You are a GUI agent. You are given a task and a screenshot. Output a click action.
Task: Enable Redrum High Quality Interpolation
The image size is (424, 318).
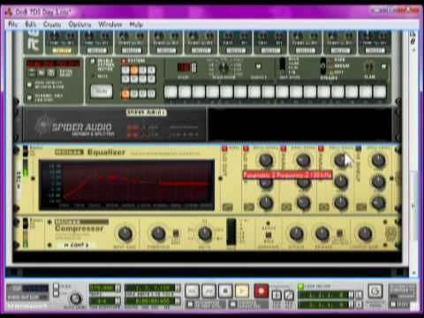click(29, 85)
